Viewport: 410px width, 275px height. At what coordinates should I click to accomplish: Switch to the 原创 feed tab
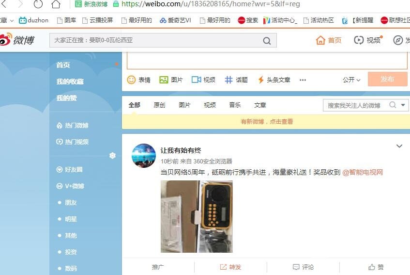[x=160, y=105]
